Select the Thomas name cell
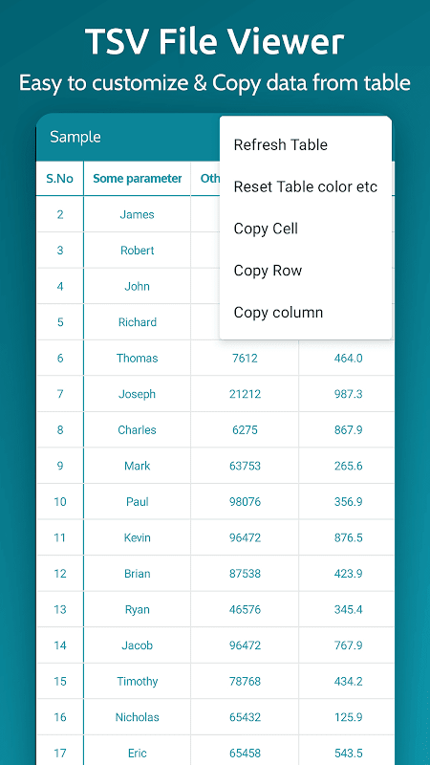The width and height of the screenshot is (430, 765). pyautogui.click(x=137, y=358)
